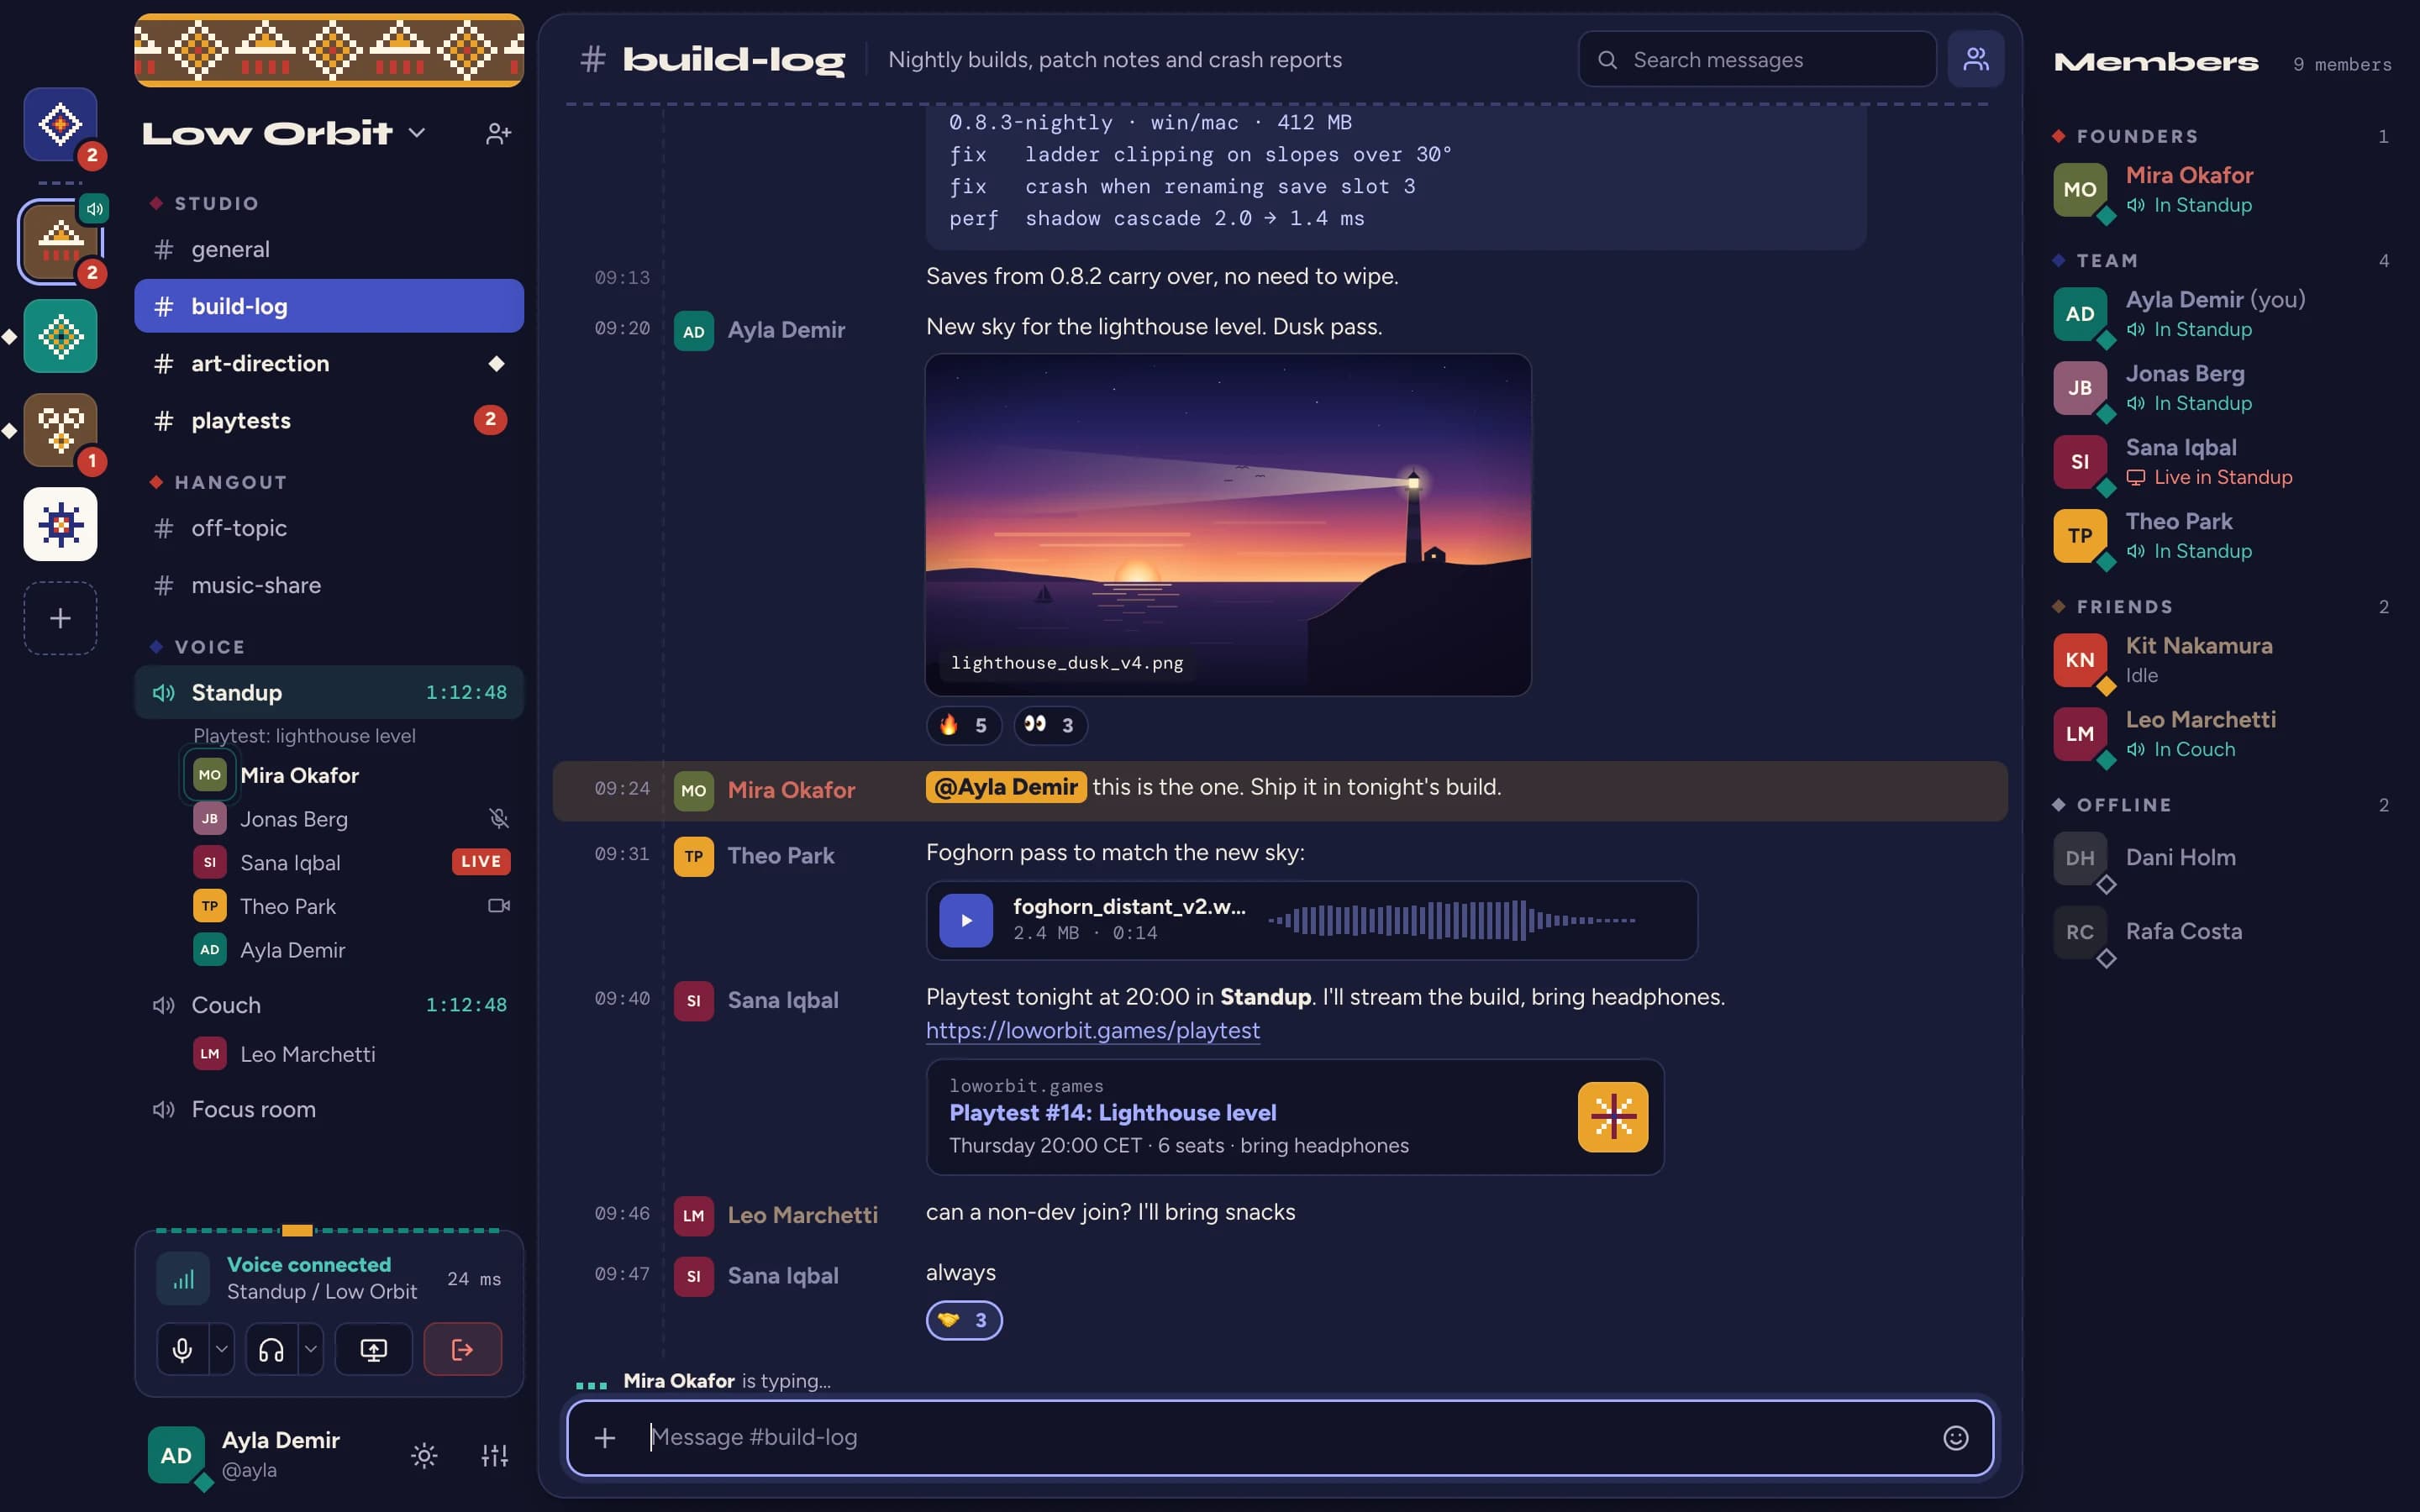Collapse the OFFLINE member group
This screenshot has height=1512, width=2420.
(x=2112, y=805)
